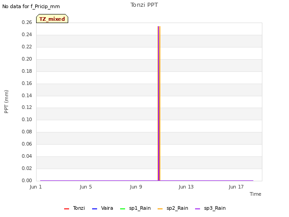The width and height of the screenshot is (289, 217).
Task: Click the red Tonzi legend swatch
Action: point(66,209)
